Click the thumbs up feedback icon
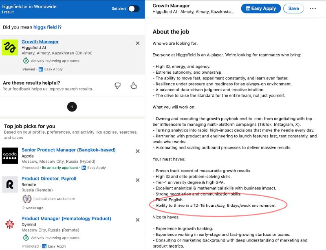 tap(133, 86)
